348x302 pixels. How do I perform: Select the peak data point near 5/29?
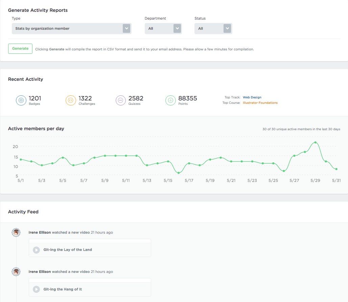click(316, 142)
